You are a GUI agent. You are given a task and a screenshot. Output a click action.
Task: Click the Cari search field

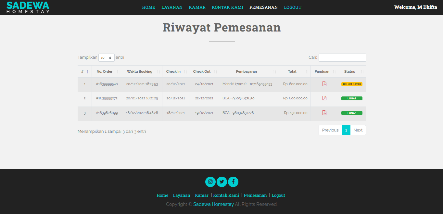[342, 57]
